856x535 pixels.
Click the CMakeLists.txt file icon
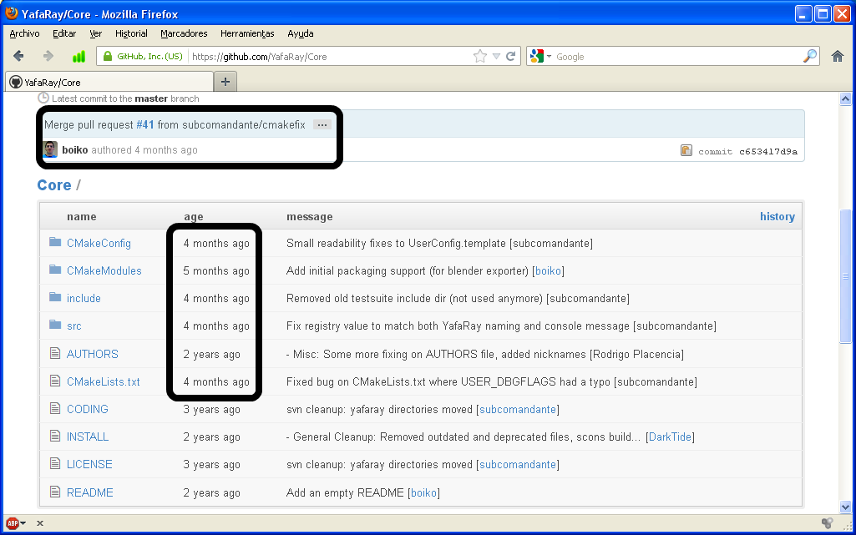pyautogui.click(x=55, y=380)
